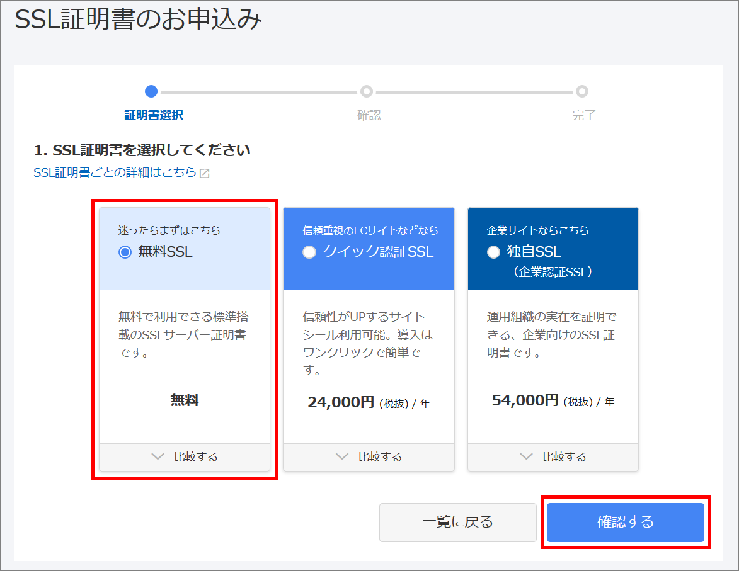Click the 企業サイトならこちら caption
This screenshot has width=739, height=571.
[x=538, y=230]
